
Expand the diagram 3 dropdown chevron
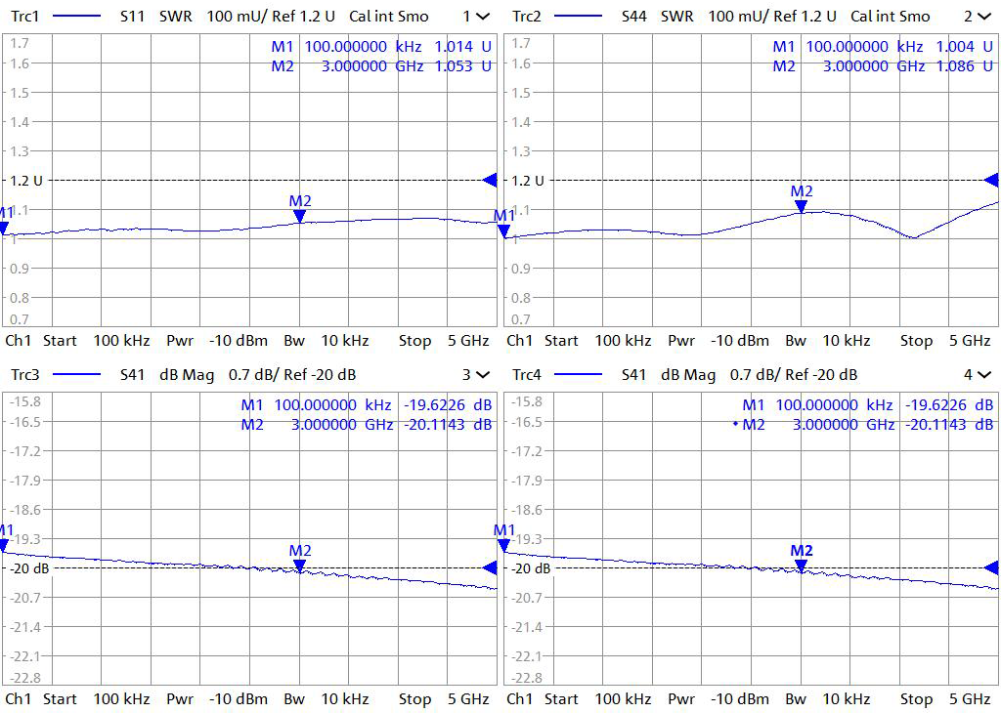pyautogui.click(x=483, y=375)
